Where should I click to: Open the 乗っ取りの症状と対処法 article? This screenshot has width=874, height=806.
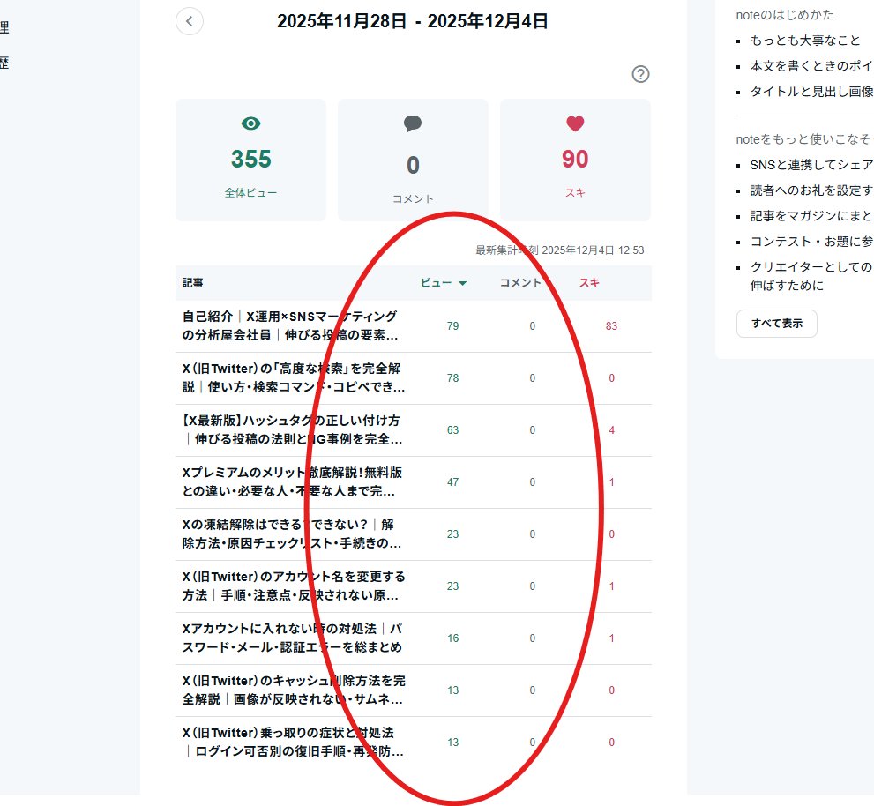tap(293, 742)
